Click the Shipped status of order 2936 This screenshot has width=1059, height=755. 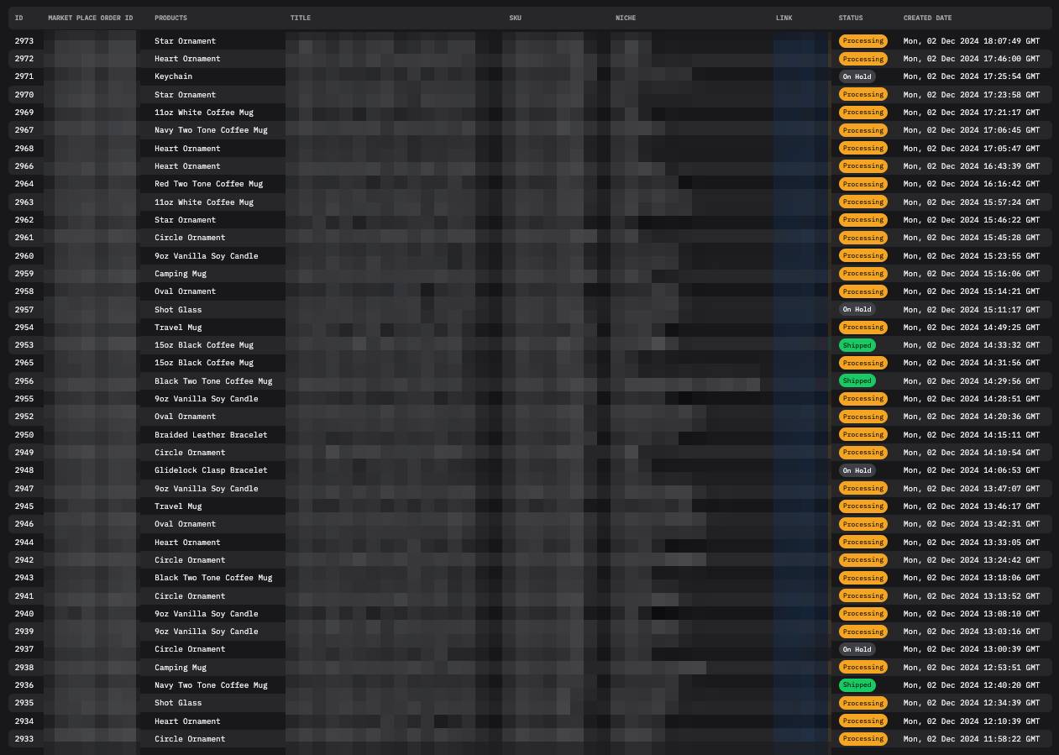point(857,685)
